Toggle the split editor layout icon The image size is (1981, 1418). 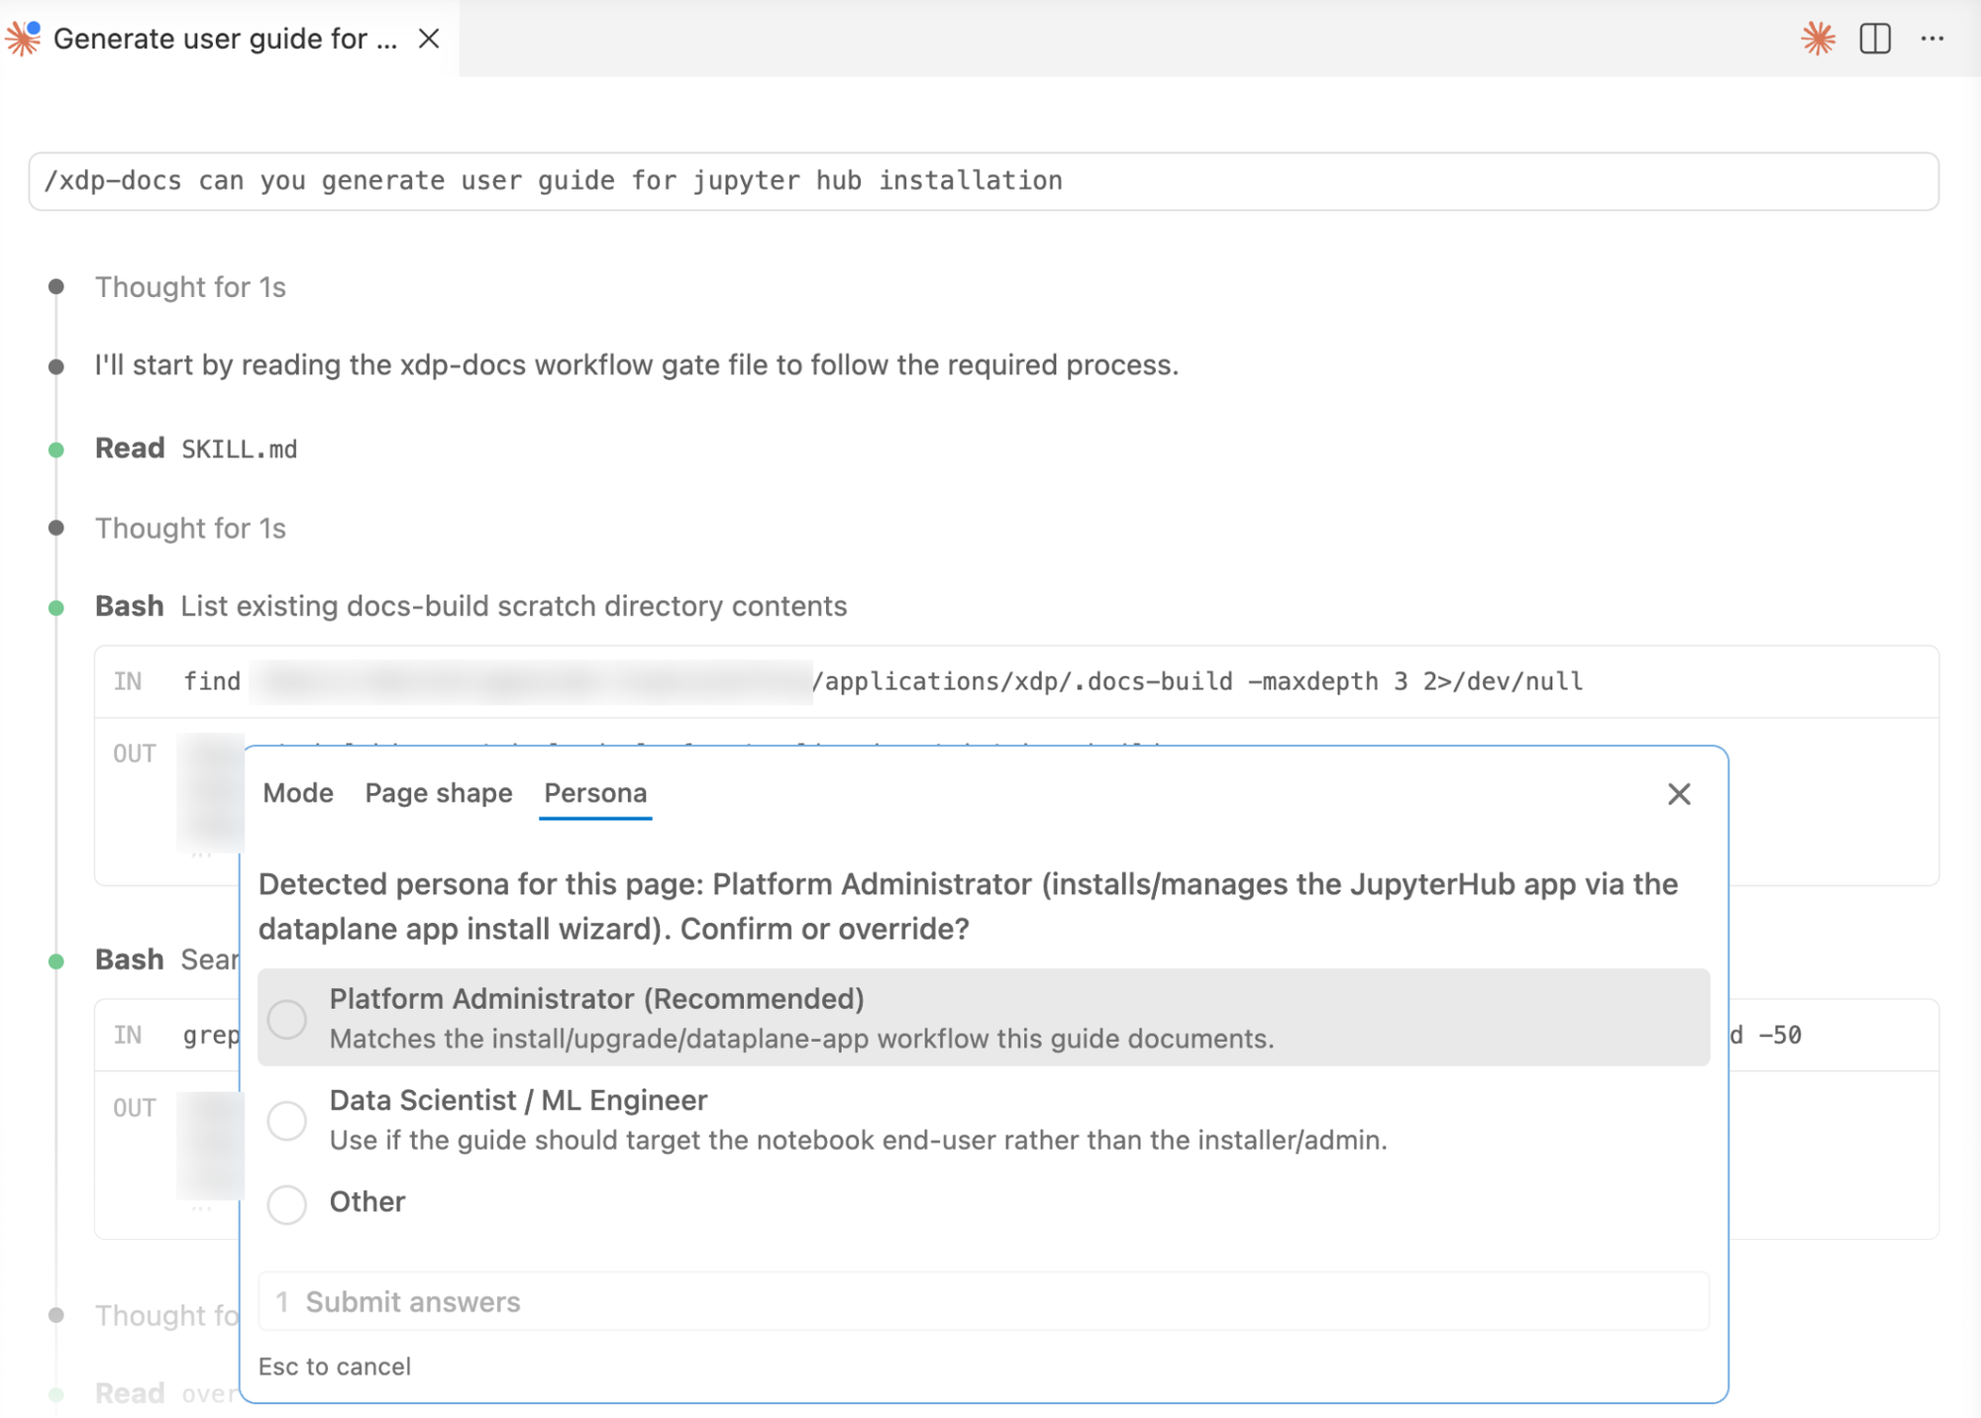[x=1875, y=39]
